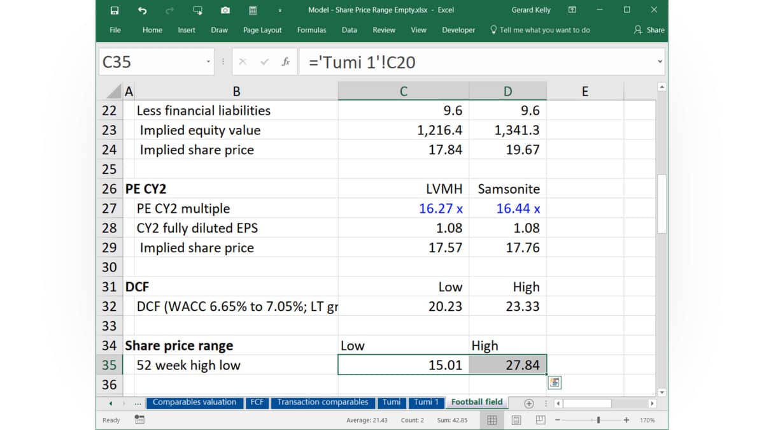Select cell D35 containing 27.84
764x430 pixels.
507,365
